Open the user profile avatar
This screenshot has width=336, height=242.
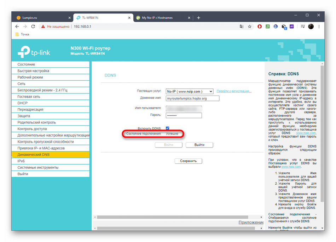click(x=311, y=27)
